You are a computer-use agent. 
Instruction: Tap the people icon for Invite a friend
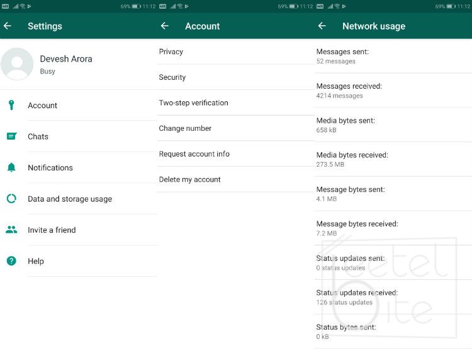pyautogui.click(x=11, y=230)
